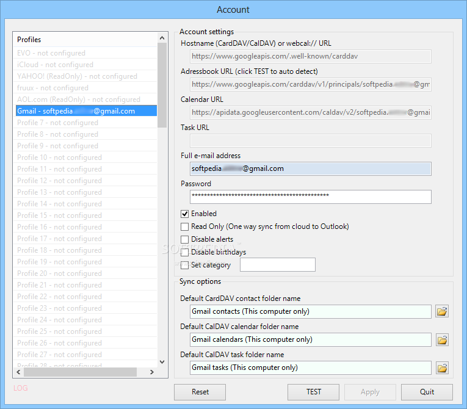Click the horizontal scroll left arrow
Image resolution: width=467 pixels, height=409 pixels.
18,372
